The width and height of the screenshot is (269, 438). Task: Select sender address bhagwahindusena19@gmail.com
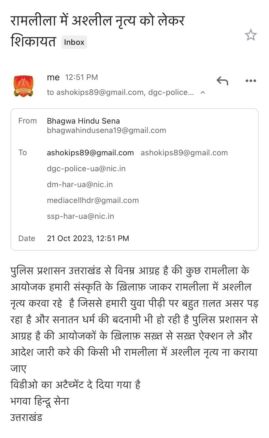tap(107, 130)
